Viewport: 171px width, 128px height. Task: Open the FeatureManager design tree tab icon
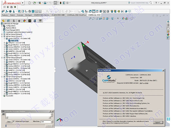pos(3,21)
